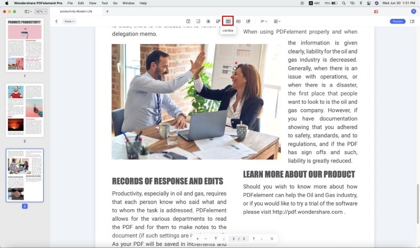Toggle the right properties panel
Viewport: 420px width, 248px height.
coord(412,21)
